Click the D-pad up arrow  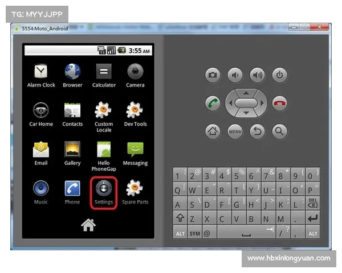(x=246, y=93)
